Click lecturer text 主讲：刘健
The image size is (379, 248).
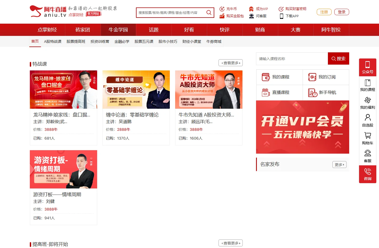point(44,201)
